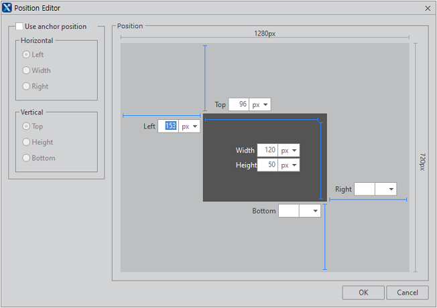Open the Height unit dropdown
This screenshot has width=437, height=308.
coord(289,165)
